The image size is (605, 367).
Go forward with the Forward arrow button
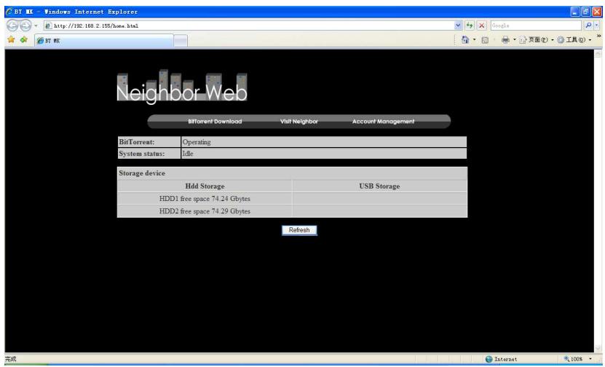[25, 26]
